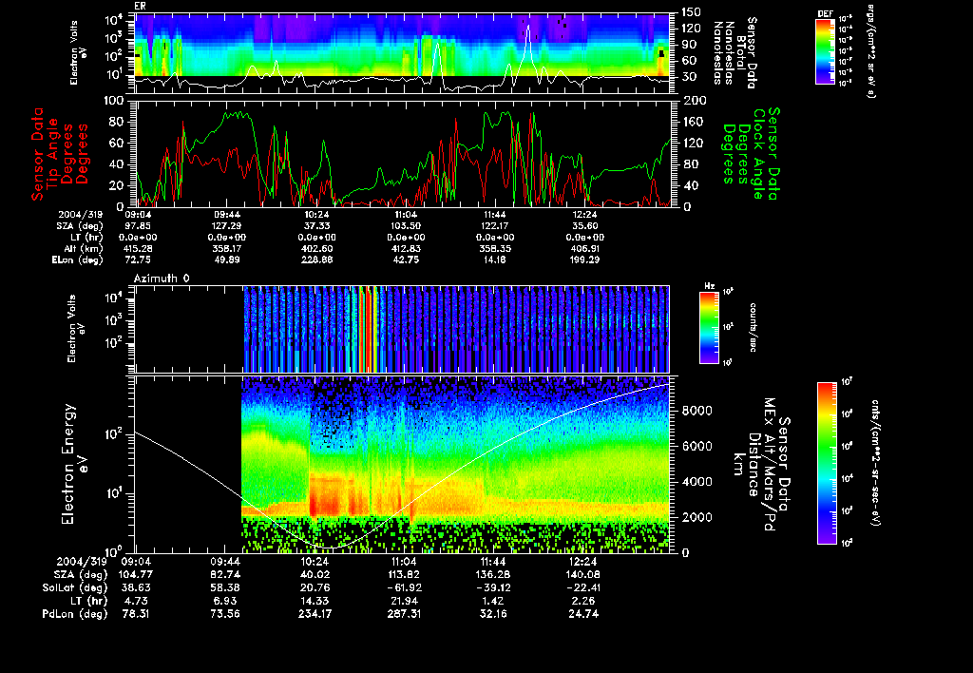
Task: Click the 'Distance' axis label
Action: tap(754, 465)
